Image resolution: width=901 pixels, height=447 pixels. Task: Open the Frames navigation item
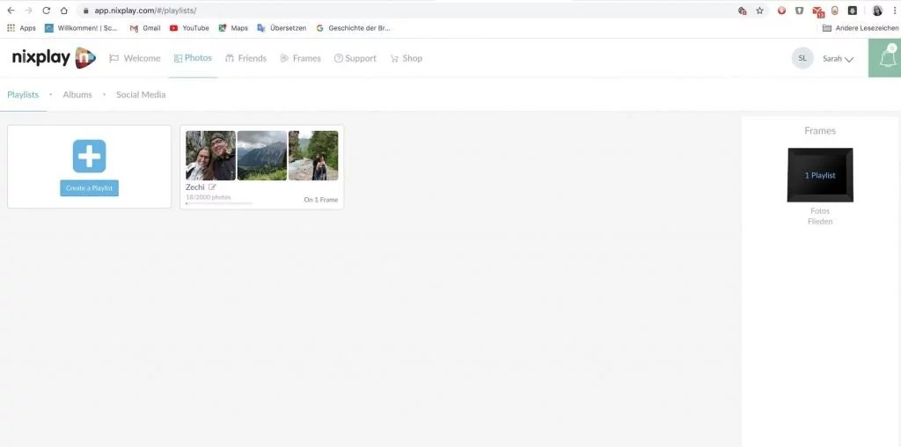[301, 58]
